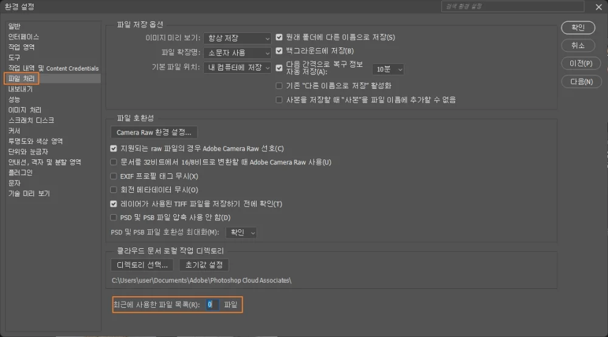
Task: Click the 파일 호환성 section heading
Action: point(136,118)
